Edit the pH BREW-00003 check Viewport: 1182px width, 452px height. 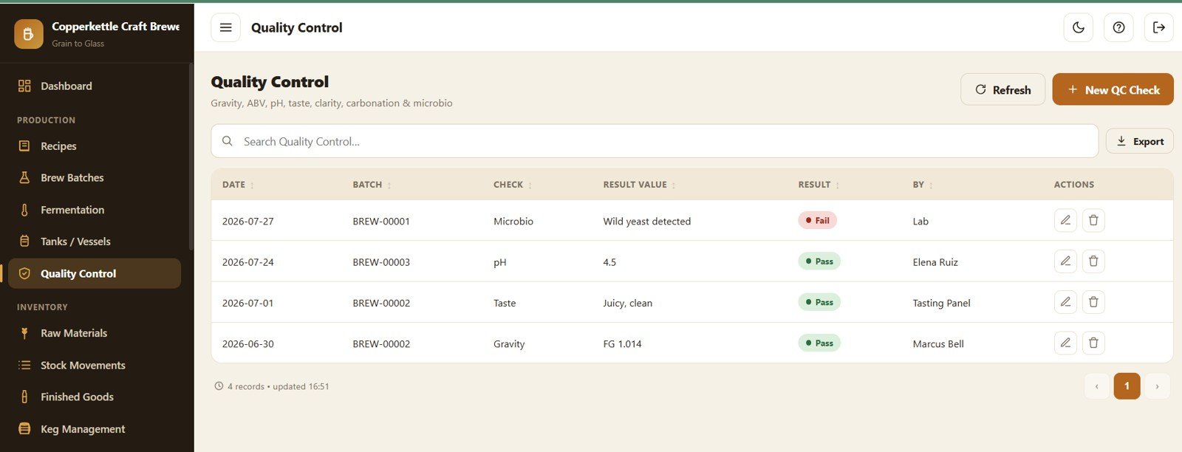[1065, 261]
